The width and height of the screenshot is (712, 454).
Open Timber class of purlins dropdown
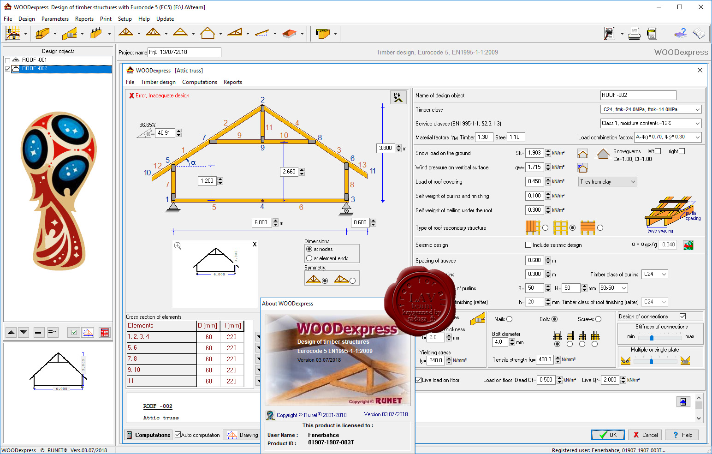(x=655, y=274)
